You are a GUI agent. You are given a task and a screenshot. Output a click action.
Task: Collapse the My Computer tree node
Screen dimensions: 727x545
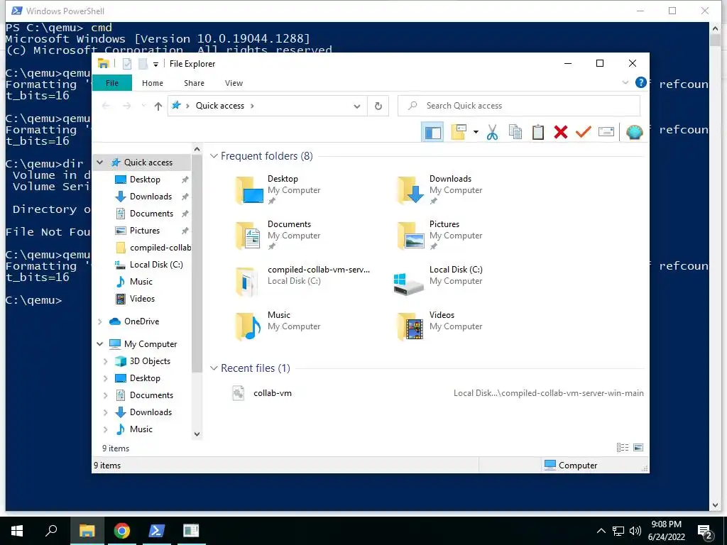pyautogui.click(x=99, y=344)
